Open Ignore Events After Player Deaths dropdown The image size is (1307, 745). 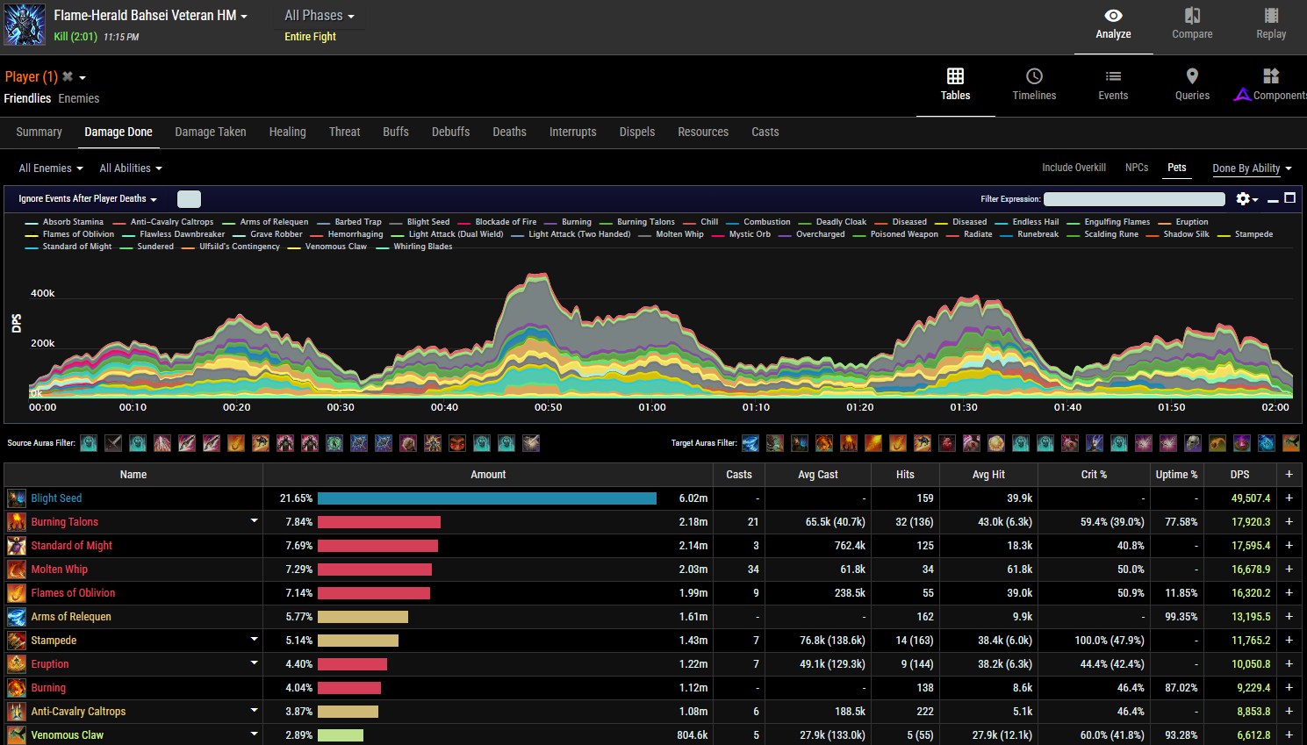pyautogui.click(x=88, y=199)
